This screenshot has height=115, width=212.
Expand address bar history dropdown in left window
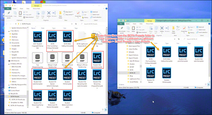click(72, 24)
